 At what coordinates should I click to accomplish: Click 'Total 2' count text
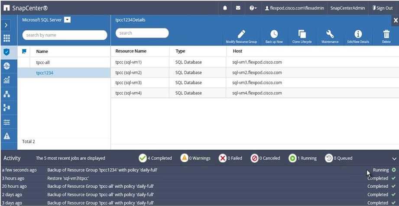tap(29, 142)
